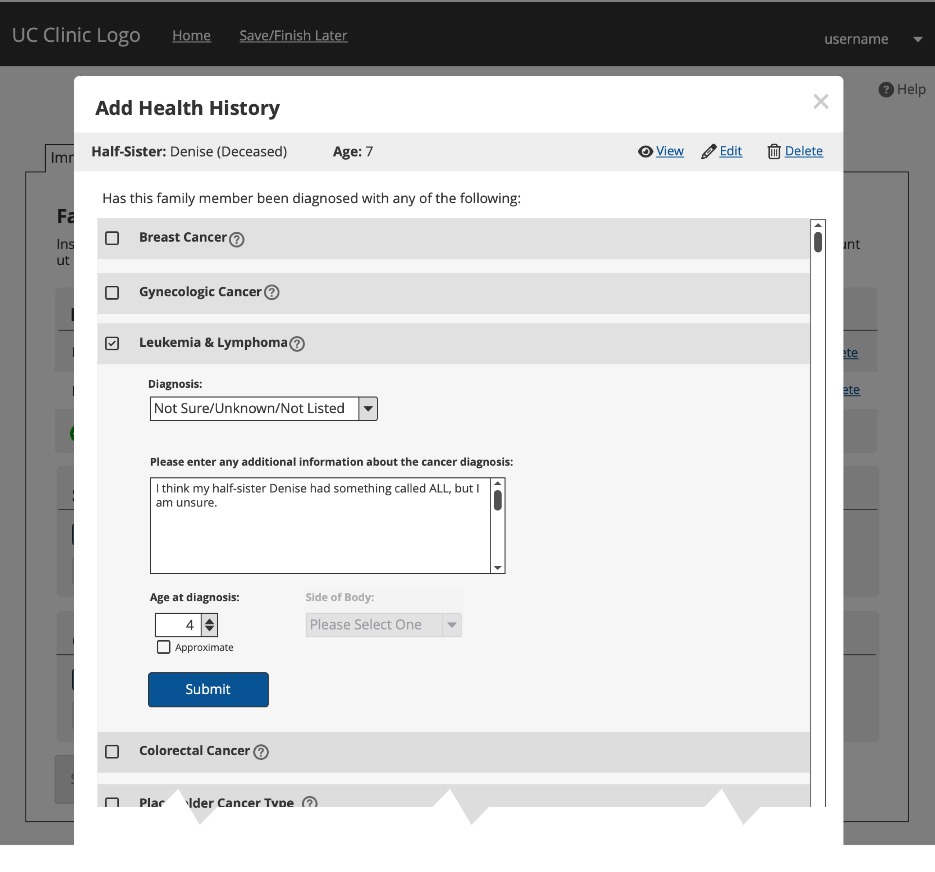Click the additional cancer information text area
Viewport: 935px width, 872px height.
point(320,526)
